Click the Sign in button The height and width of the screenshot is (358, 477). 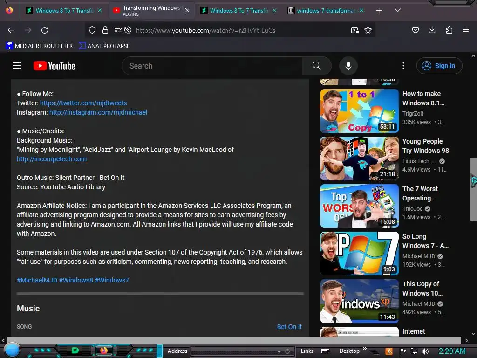439,66
